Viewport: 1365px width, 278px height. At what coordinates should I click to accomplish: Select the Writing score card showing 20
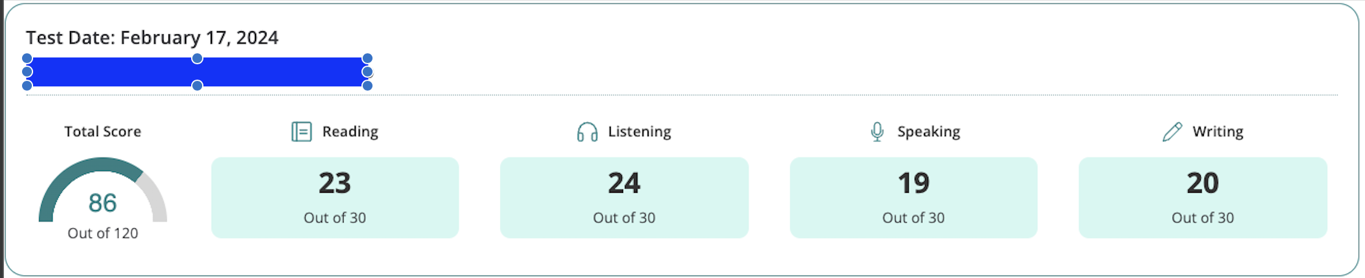1203,197
